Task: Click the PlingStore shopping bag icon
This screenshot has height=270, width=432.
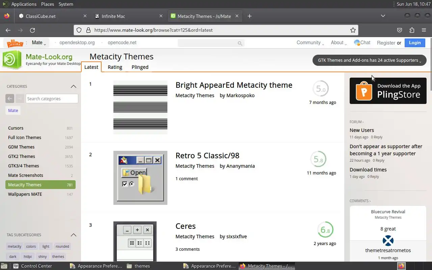Action: tap(364, 91)
